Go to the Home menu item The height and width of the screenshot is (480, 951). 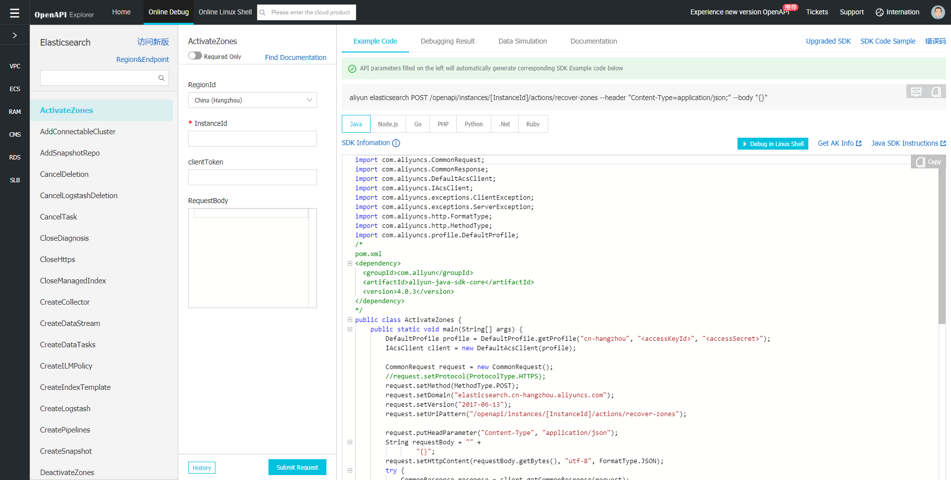[x=121, y=12]
